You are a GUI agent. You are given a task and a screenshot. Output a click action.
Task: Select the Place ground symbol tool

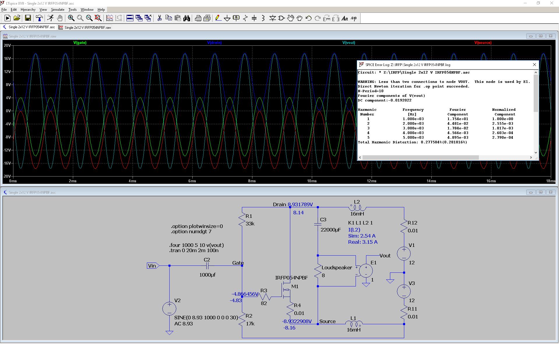pos(227,18)
